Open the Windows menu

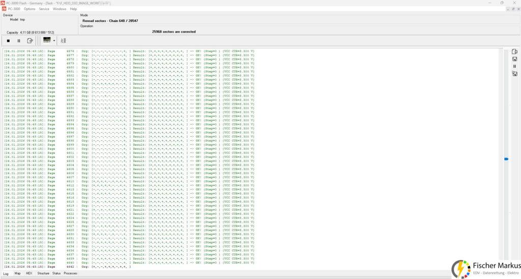click(x=60, y=9)
